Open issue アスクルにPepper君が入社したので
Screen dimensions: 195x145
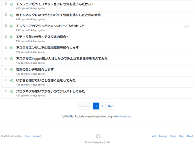point(62,59)
